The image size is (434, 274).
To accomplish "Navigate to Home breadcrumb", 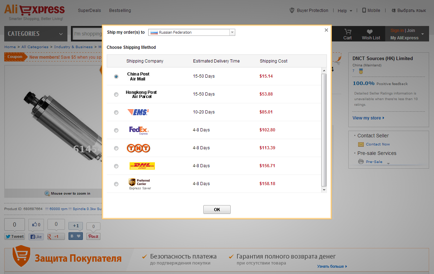I will tap(10, 47).
